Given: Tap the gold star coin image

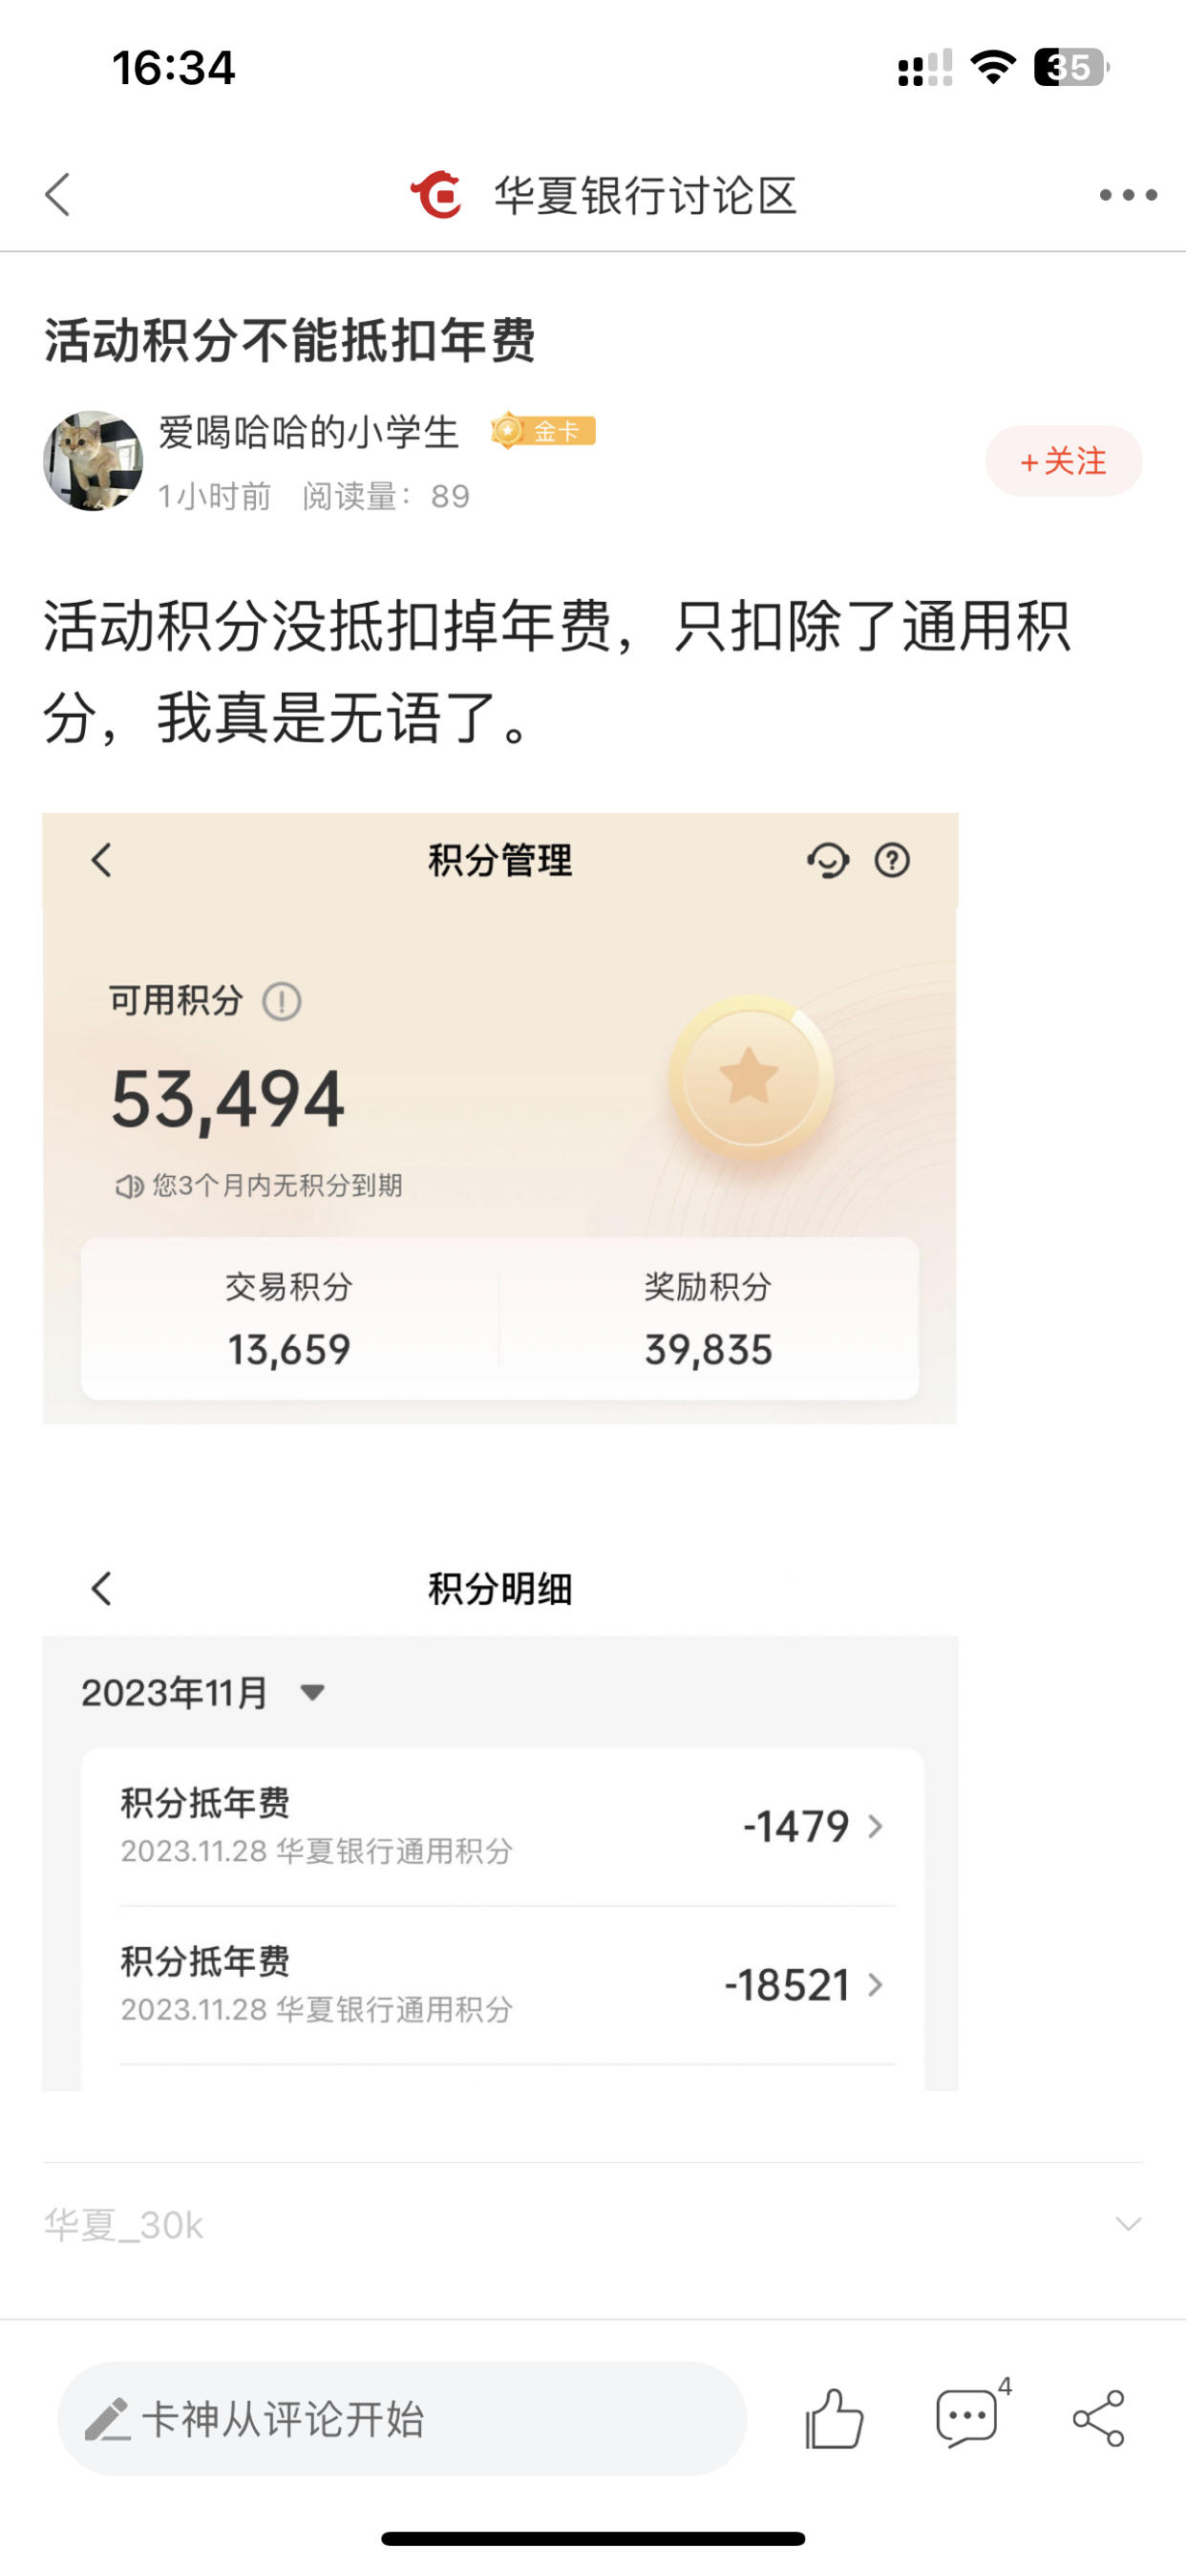Looking at the screenshot, I should (751, 1077).
